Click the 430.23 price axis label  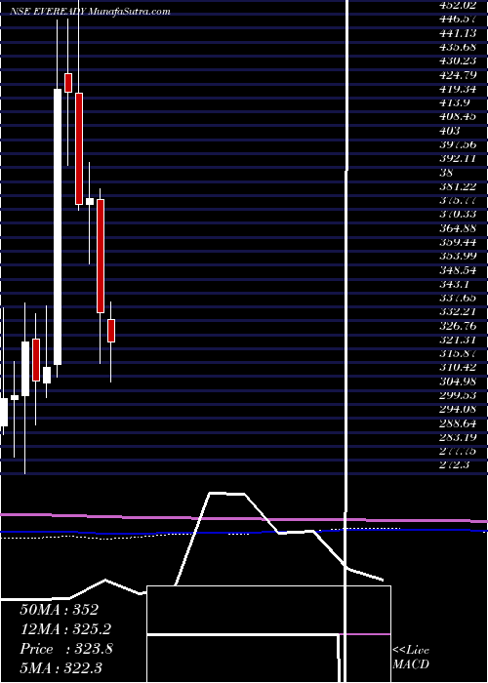pos(460,60)
